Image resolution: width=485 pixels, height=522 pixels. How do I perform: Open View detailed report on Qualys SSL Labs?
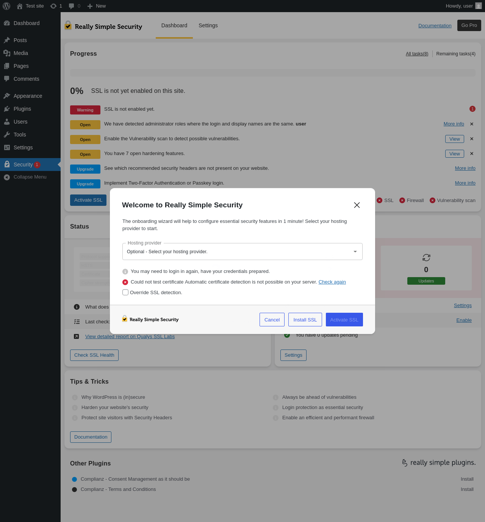coord(130,337)
